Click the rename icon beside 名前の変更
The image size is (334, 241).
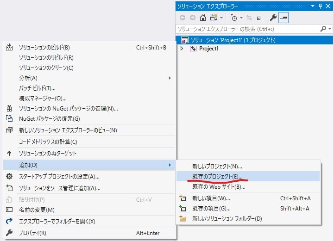[9, 210]
